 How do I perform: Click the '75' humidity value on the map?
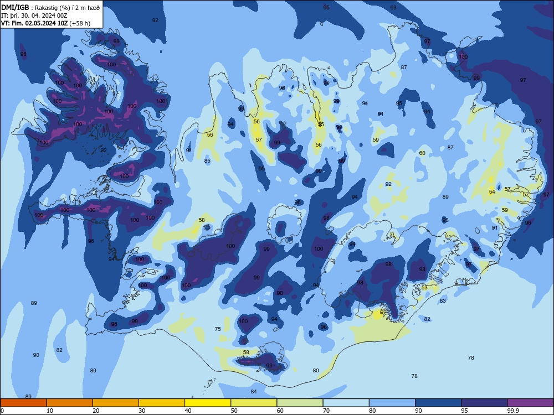[x=218, y=329]
